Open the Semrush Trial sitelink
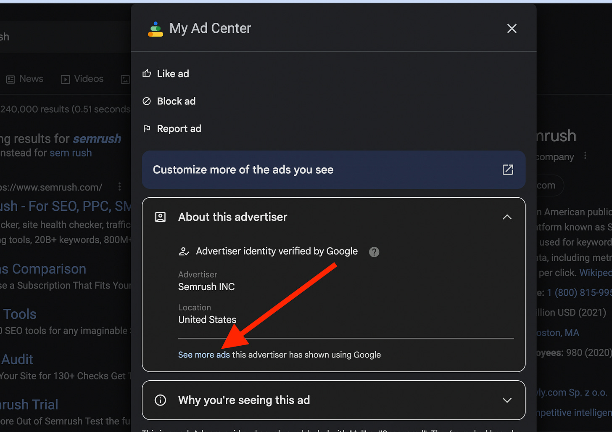Image resolution: width=612 pixels, height=432 pixels. pyautogui.click(x=29, y=404)
